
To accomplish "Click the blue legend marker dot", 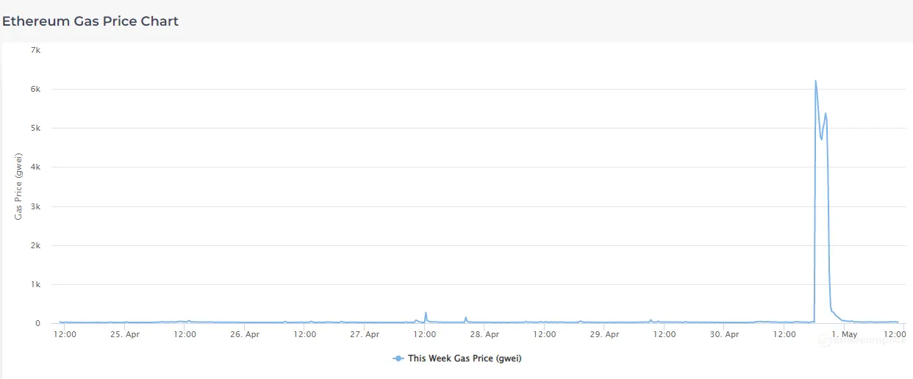I will [x=398, y=358].
